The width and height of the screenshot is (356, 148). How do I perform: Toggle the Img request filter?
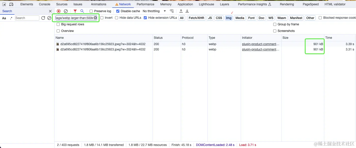coord(229,18)
